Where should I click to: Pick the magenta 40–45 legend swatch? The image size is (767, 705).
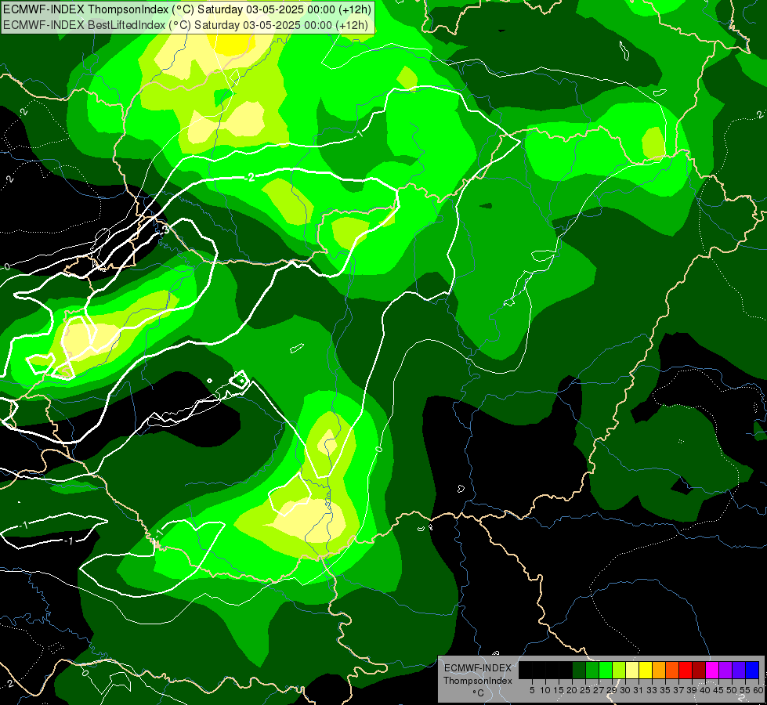tap(712, 670)
